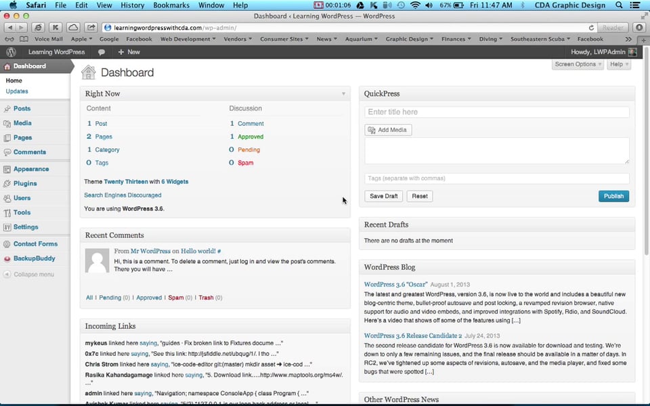Show hidden bookmarks with the overflow chevron
The height and width of the screenshot is (406, 650).
coord(628,39)
